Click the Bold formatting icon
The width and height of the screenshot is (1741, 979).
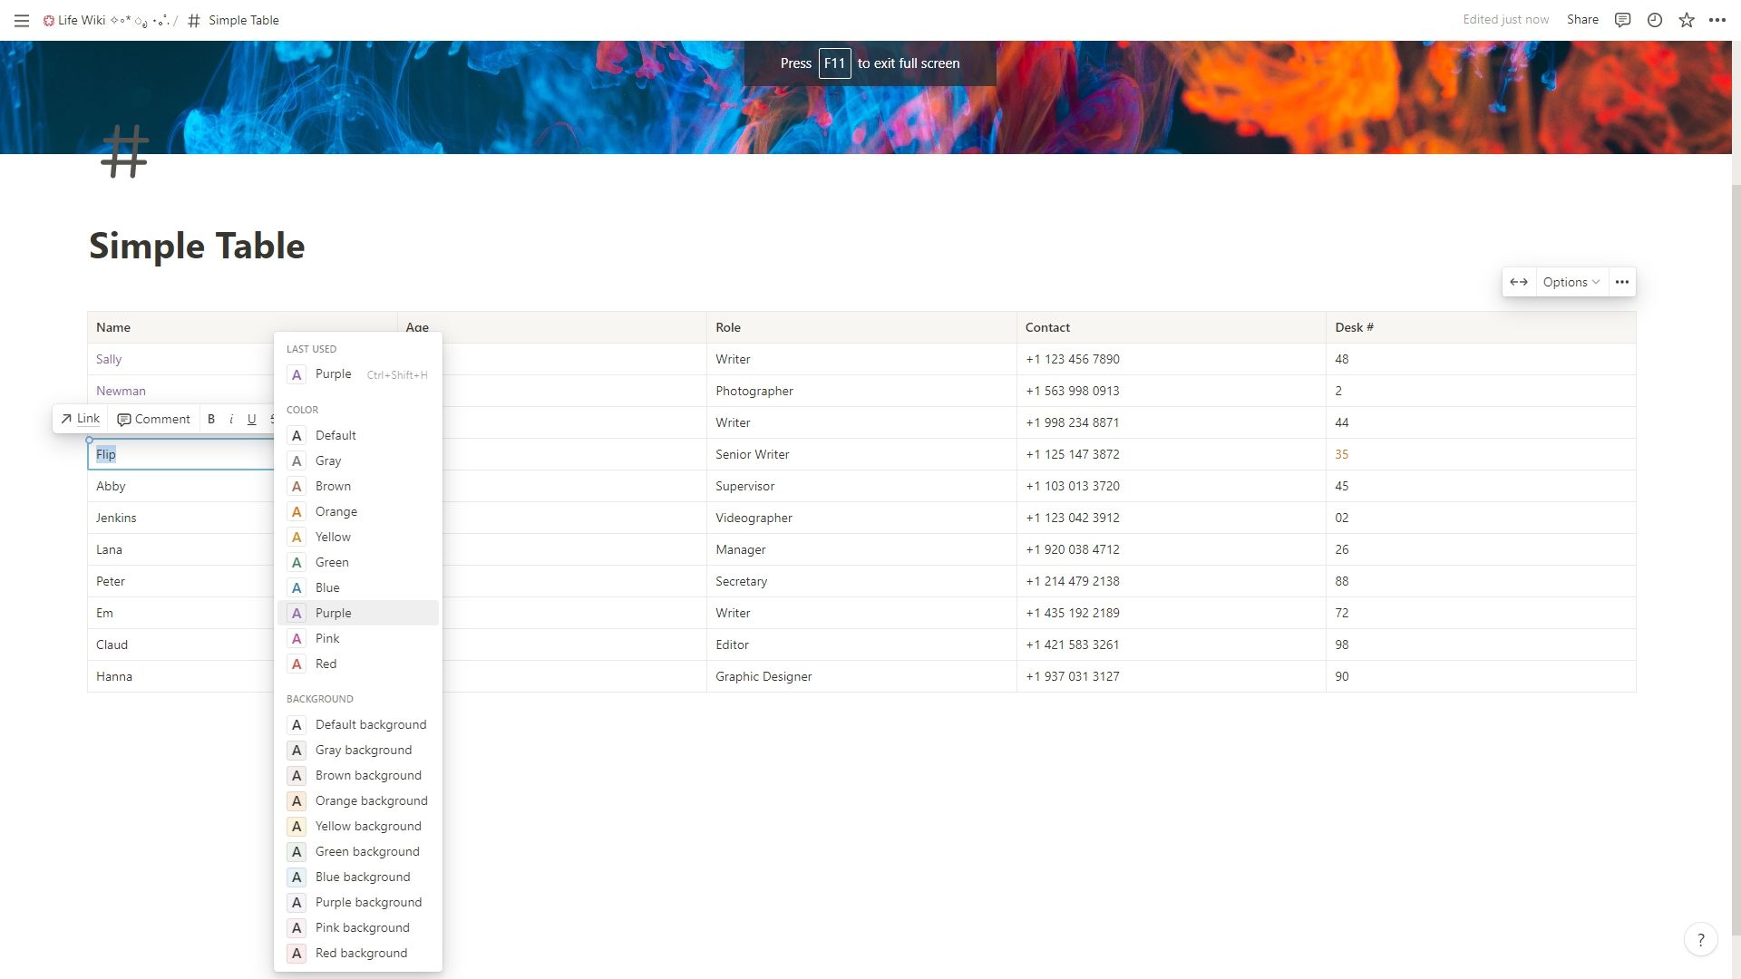point(211,419)
